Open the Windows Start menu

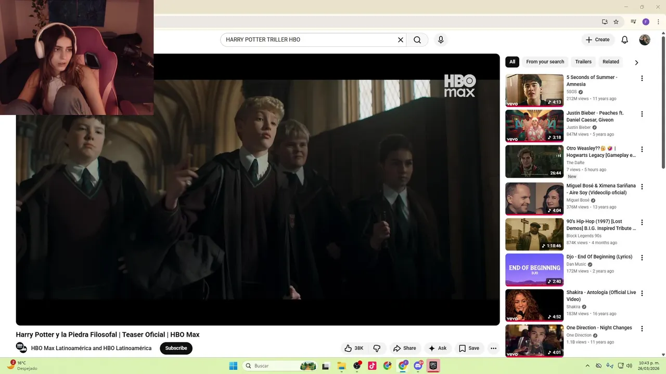coord(233,366)
